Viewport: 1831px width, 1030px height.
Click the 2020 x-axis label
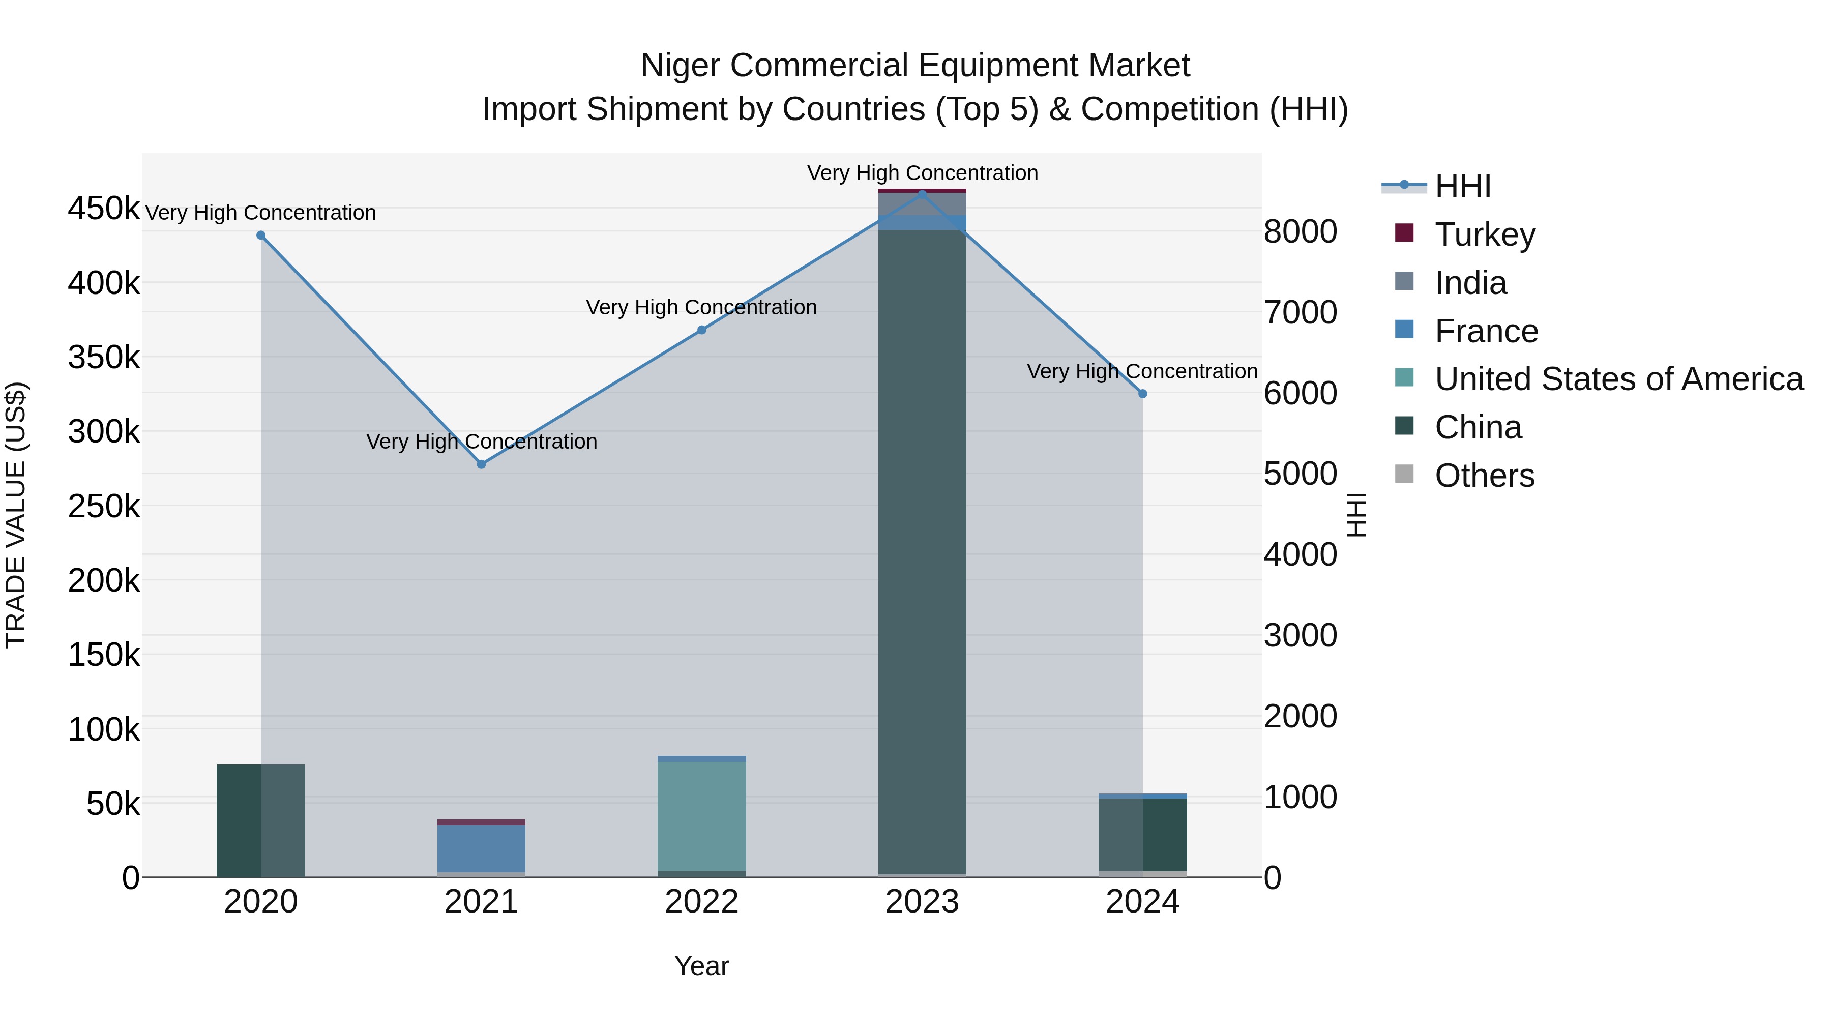pos(261,902)
